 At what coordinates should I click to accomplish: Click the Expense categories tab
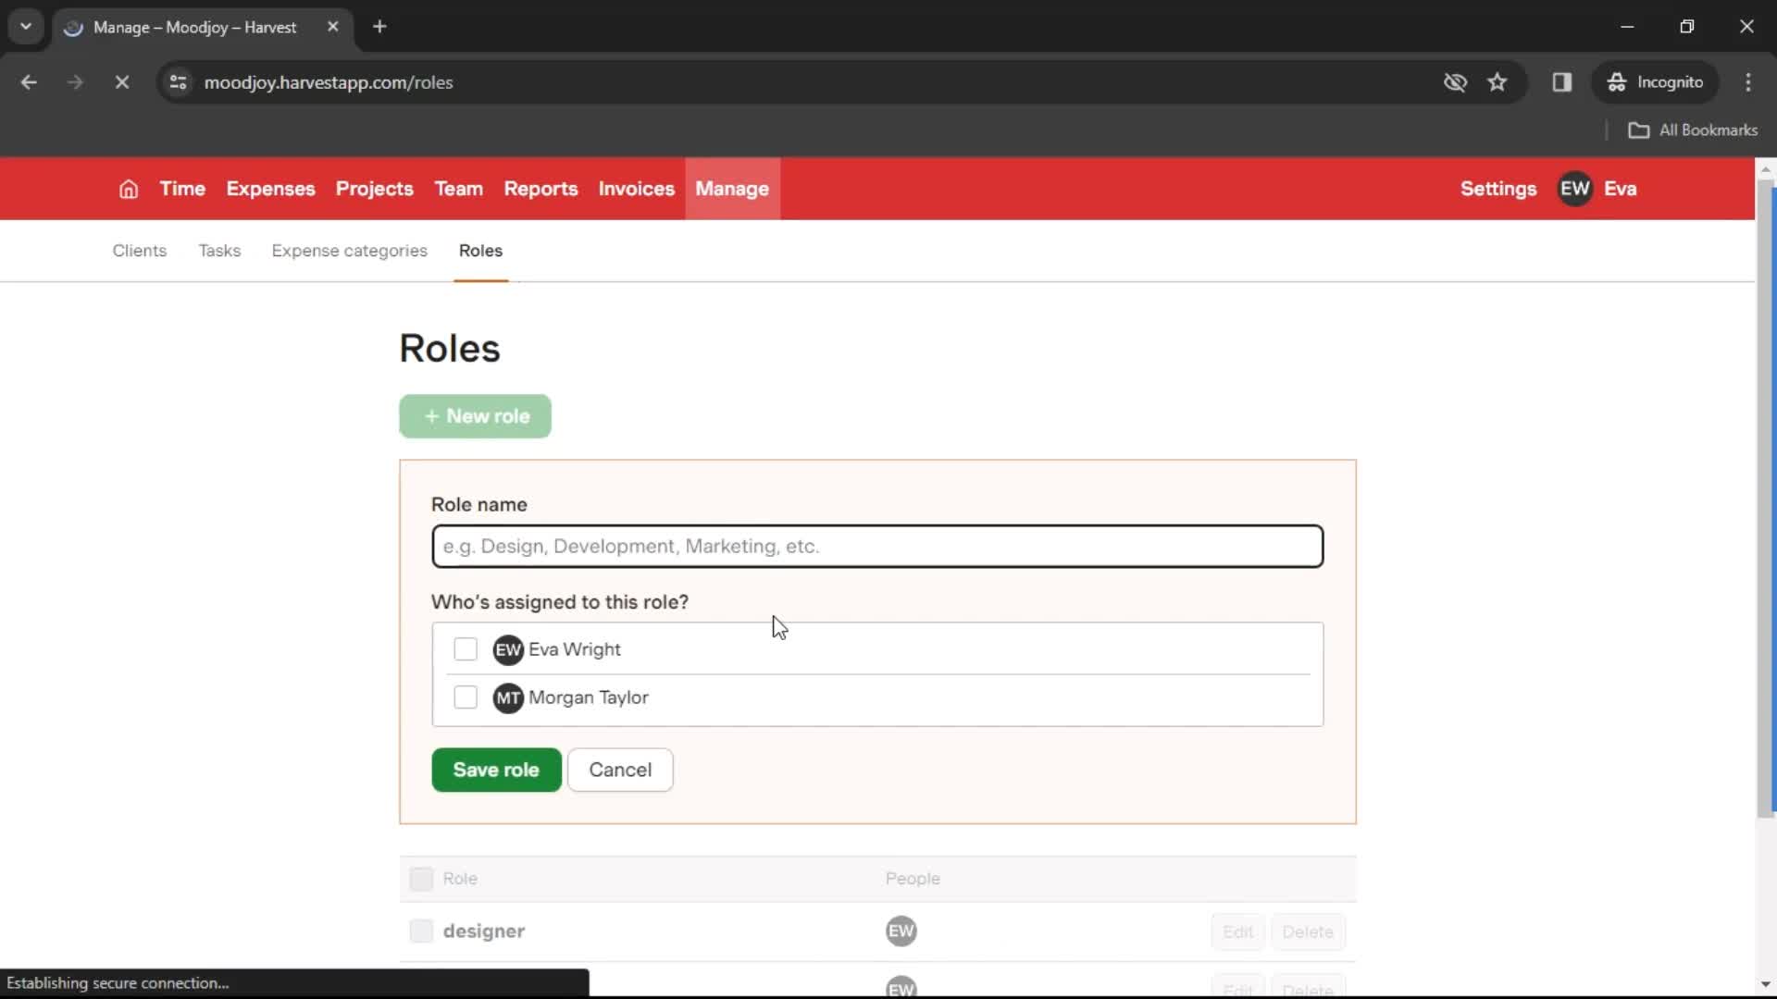pos(349,250)
